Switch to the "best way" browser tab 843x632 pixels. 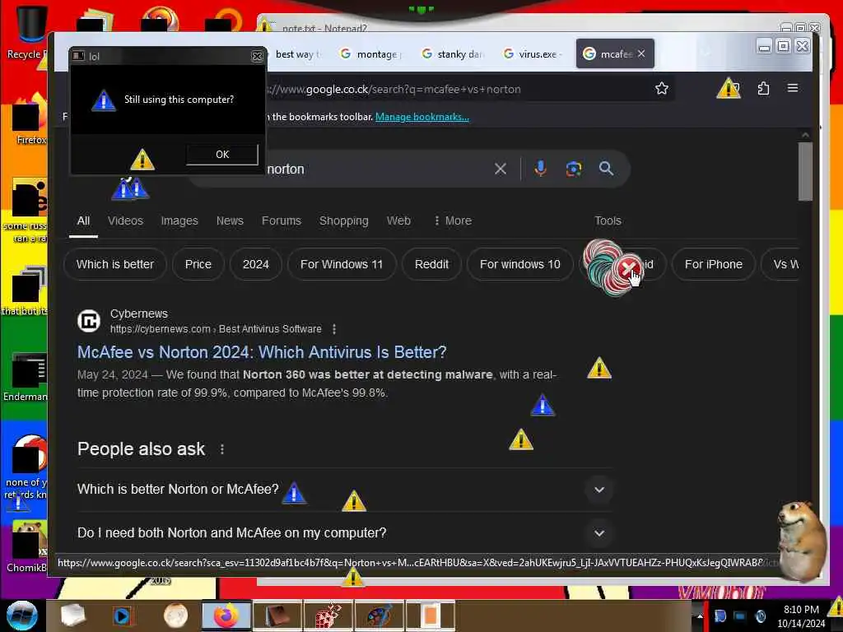coord(296,54)
